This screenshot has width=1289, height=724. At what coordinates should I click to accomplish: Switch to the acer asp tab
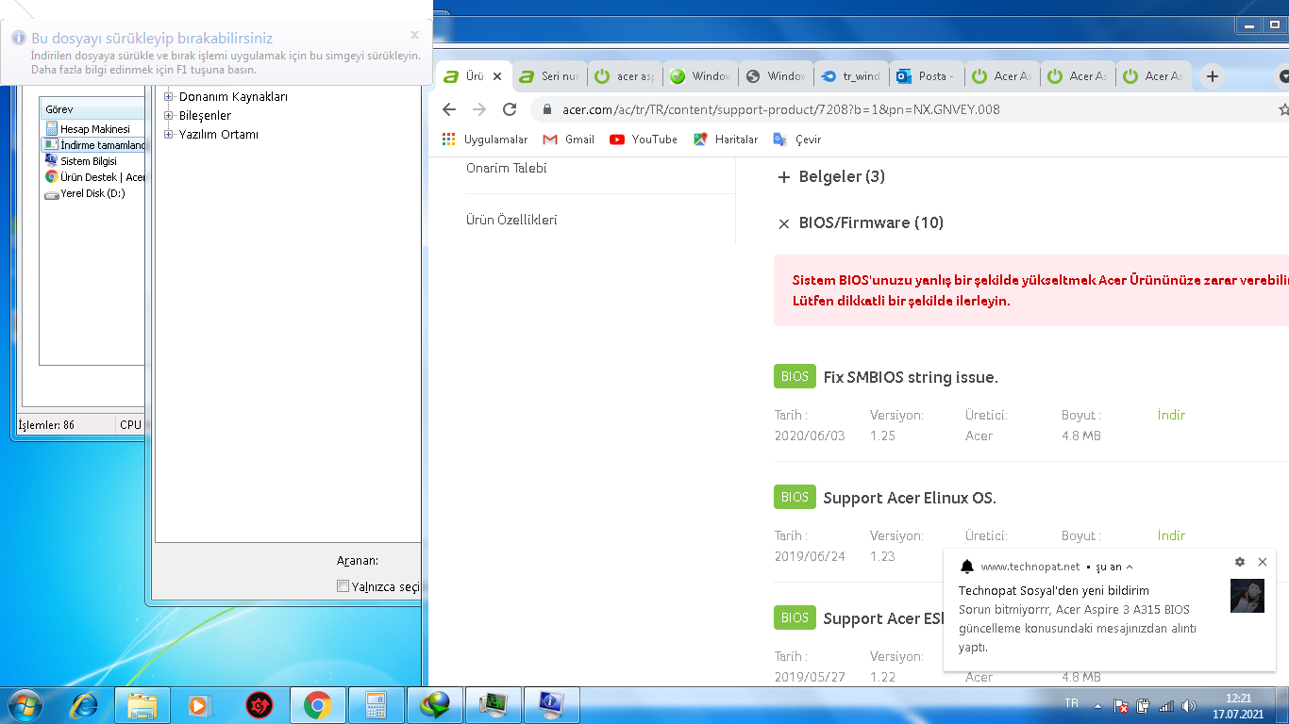(625, 76)
